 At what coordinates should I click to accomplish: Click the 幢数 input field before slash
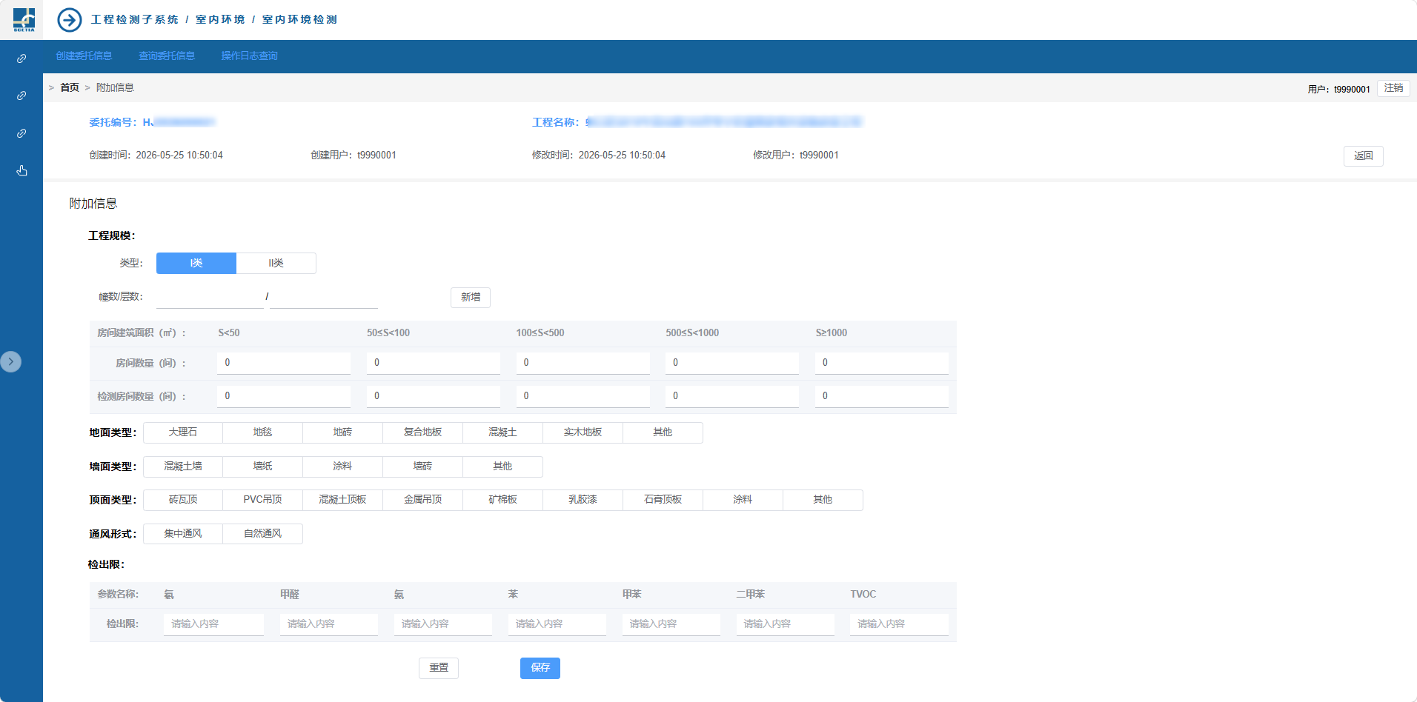point(210,297)
